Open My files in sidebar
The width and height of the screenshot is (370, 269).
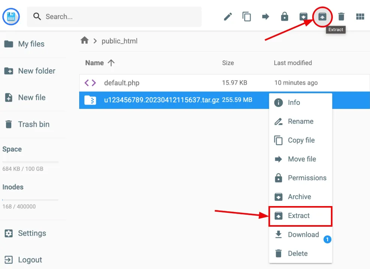click(x=24, y=44)
